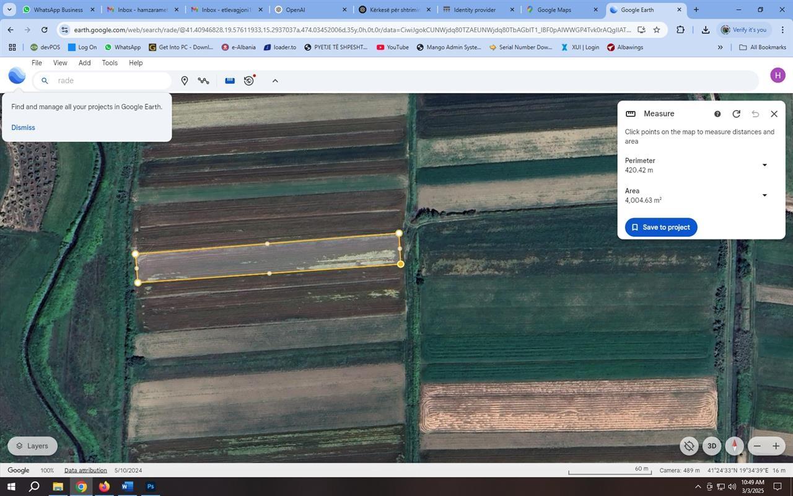Collapse the toolbar with the up chevron
793x496 pixels.
(275, 81)
